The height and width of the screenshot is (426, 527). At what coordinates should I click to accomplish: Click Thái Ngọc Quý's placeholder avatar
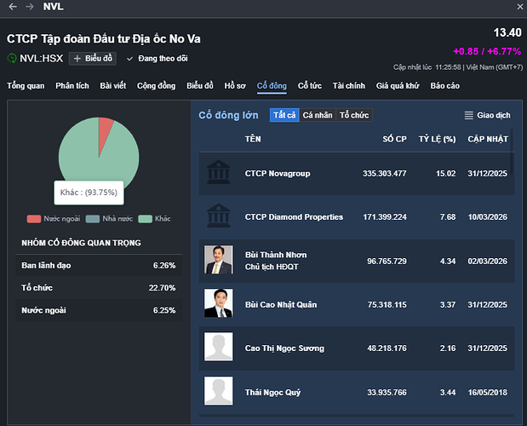219,390
